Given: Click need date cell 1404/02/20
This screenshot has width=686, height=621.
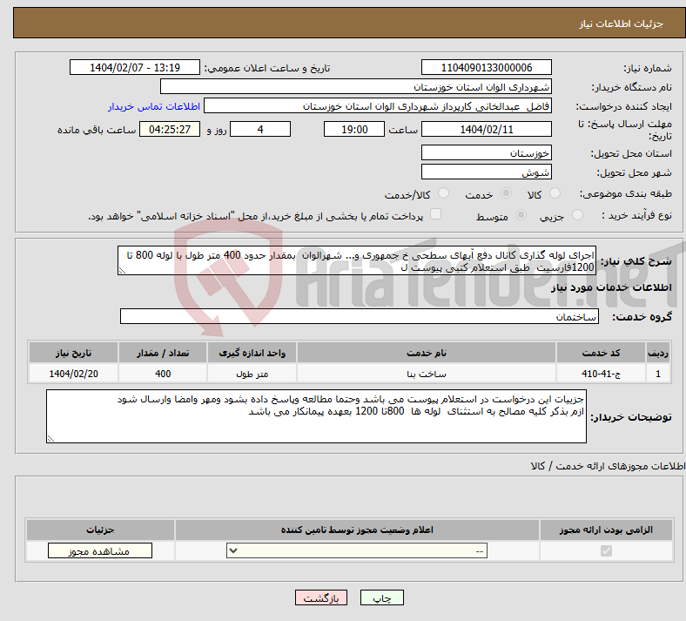Looking at the screenshot, I should [x=73, y=374].
